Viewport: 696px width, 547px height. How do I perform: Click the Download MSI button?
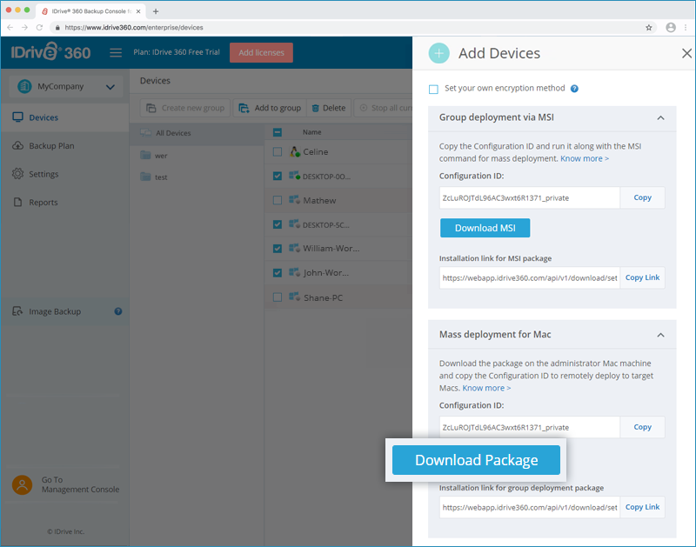[485, 228]
